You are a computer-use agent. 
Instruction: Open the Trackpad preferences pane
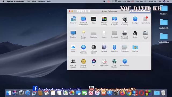pyautogui.click(x=114, y=34)
